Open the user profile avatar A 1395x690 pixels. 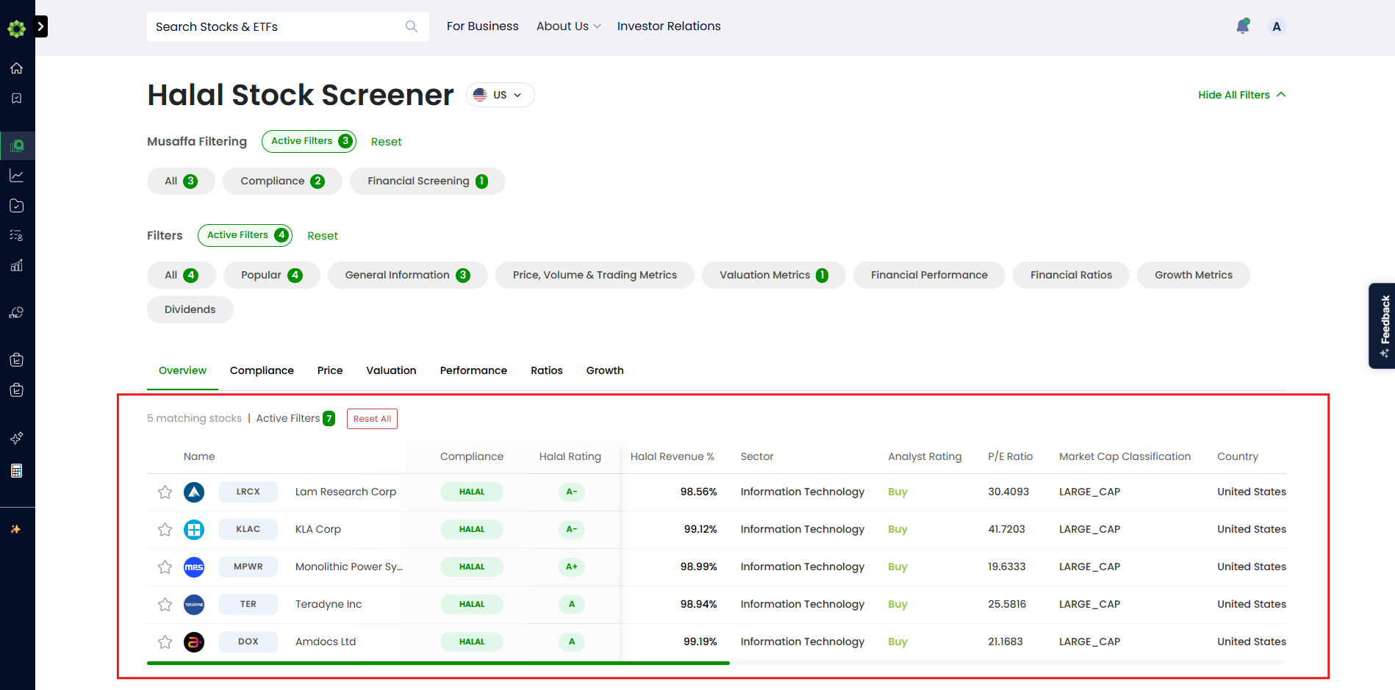pos(1277,26)
